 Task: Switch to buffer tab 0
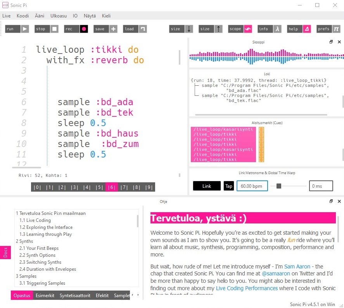[37, 187]
